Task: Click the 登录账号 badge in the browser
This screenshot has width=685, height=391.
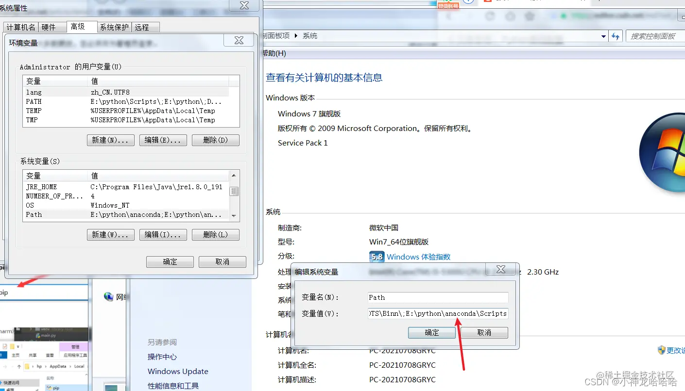Action: tap(448, 6)
